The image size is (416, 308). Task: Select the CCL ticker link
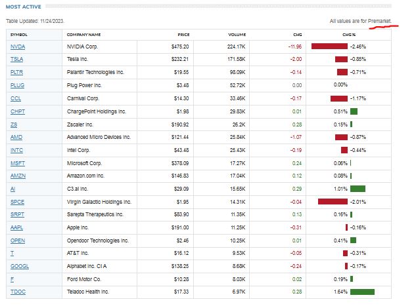click(16, 98)
